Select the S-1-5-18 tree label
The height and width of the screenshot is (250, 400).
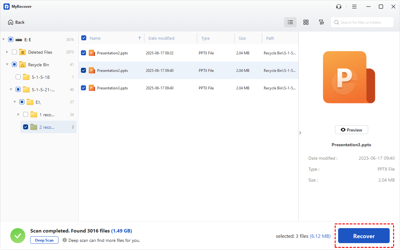coord(41,77)
